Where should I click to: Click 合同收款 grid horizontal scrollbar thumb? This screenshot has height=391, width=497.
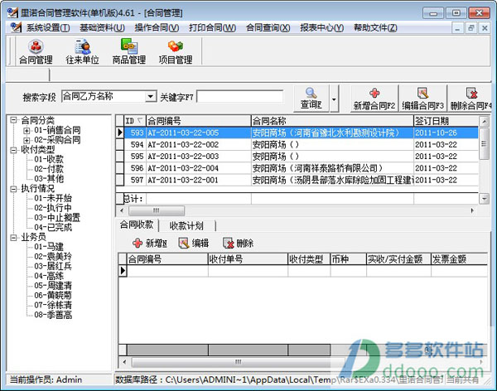[238, 362]
